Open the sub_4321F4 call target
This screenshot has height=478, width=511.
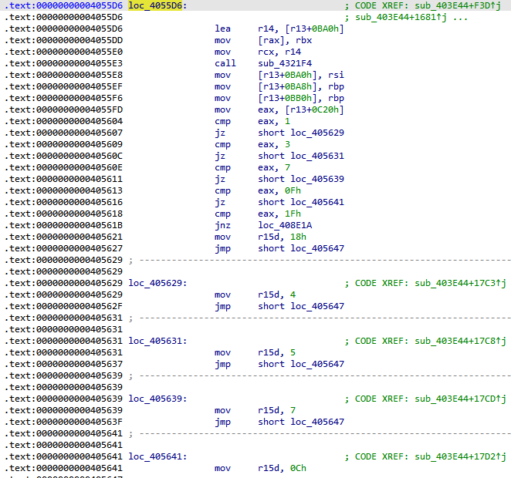(285, 63)
